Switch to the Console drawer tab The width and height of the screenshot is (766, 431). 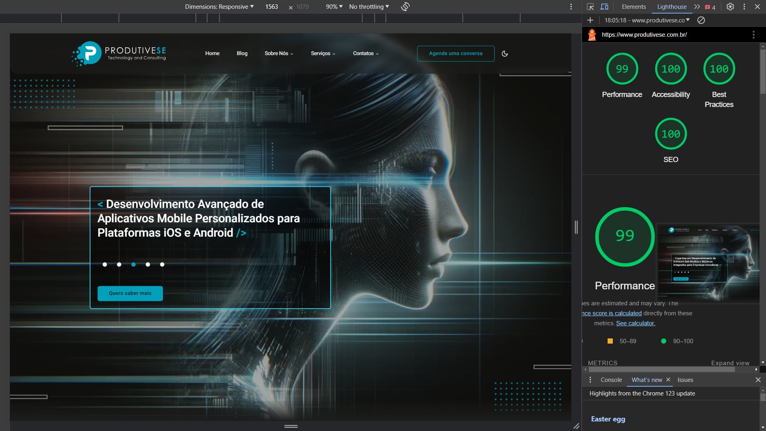click(x=611, y=380)
